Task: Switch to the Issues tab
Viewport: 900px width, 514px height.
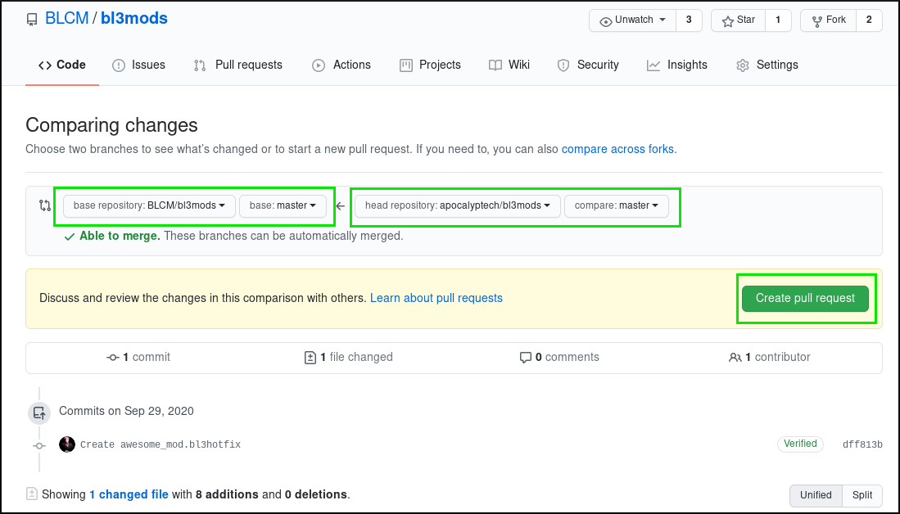Action: pyautogui.click(x=138, y=65)
